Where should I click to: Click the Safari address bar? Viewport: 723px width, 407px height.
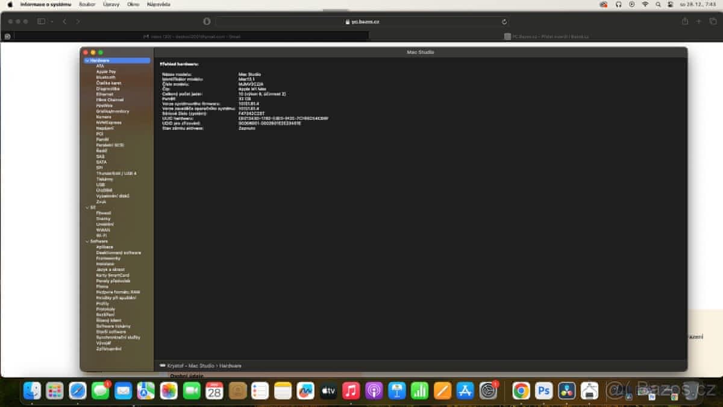click(x=361, y=21)
